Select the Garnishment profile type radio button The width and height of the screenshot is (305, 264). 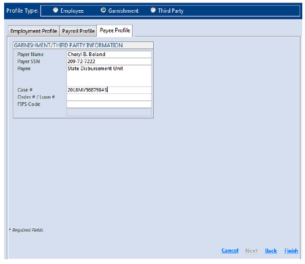coord(103,10)
